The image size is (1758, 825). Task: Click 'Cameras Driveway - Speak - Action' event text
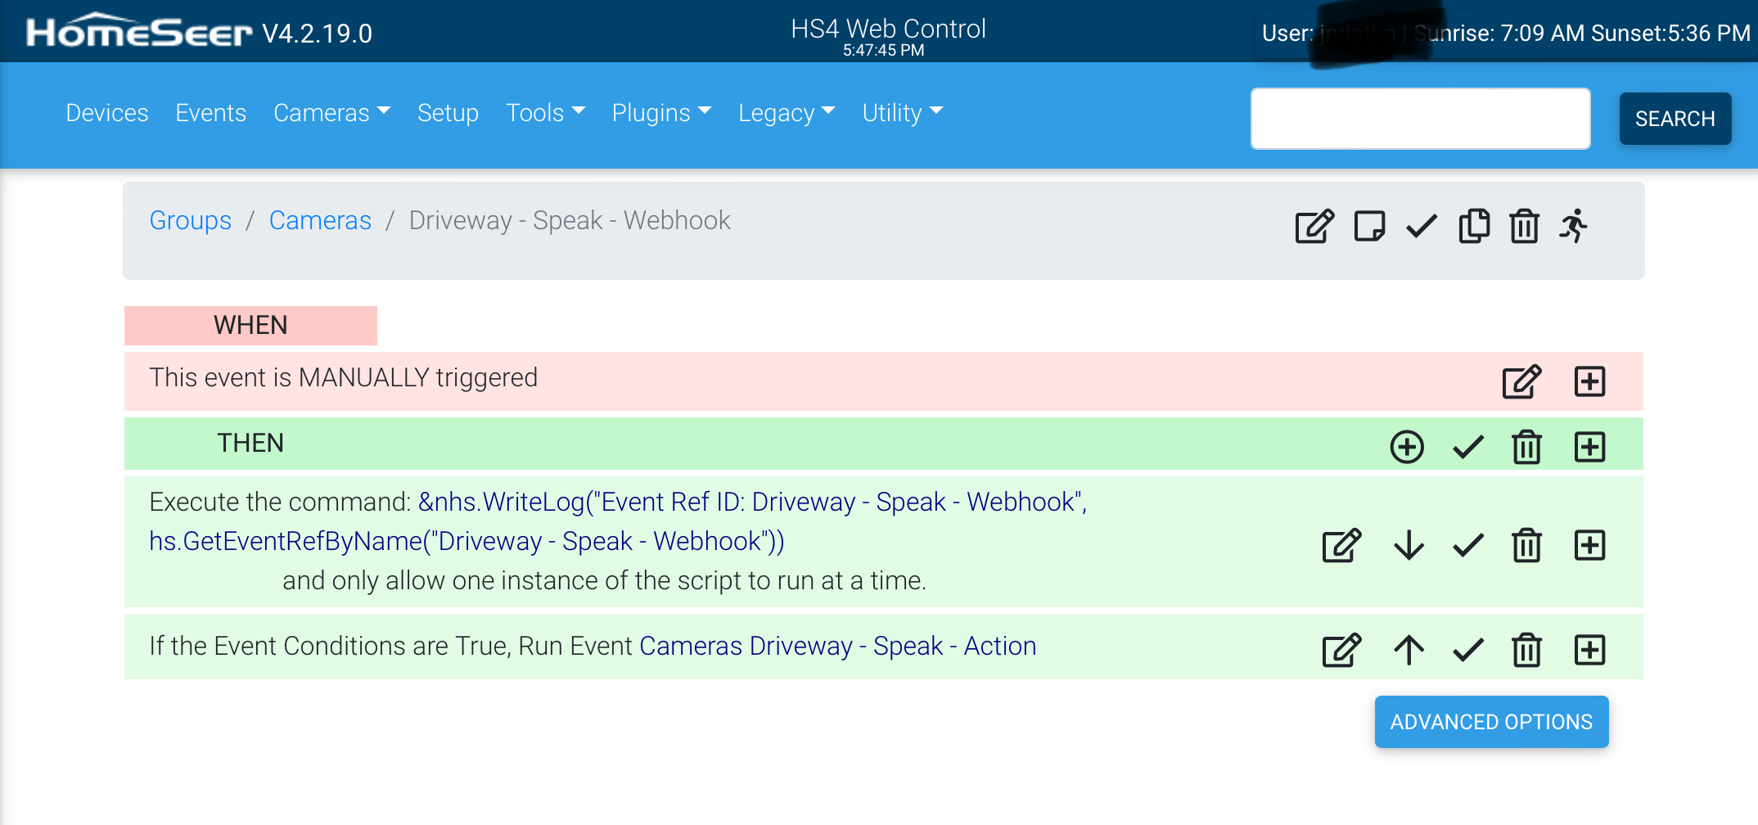(x=837, y=646)
